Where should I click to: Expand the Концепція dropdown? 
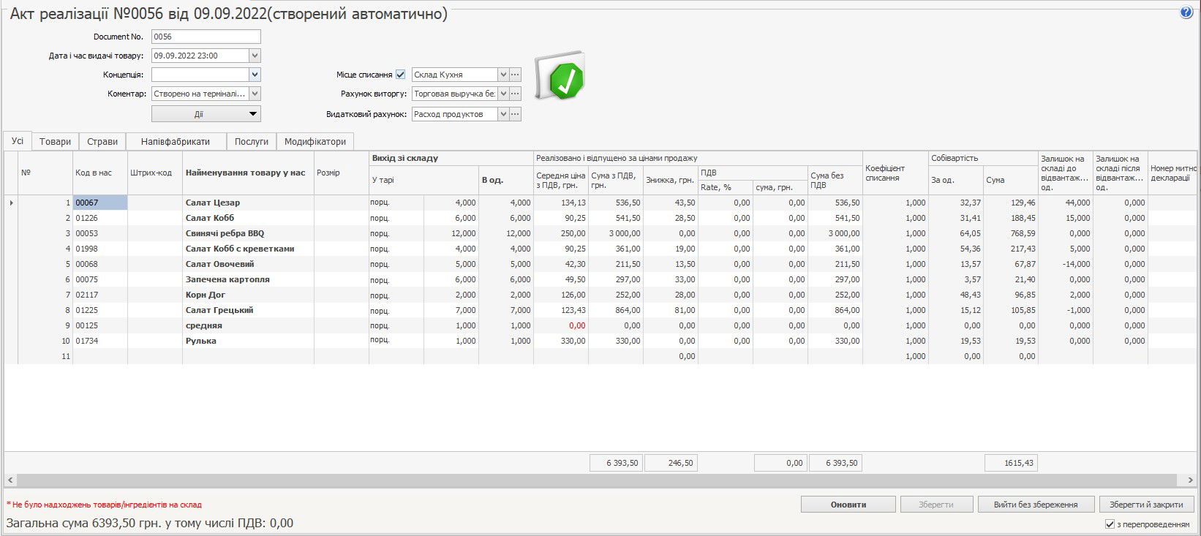click(255, 75)
